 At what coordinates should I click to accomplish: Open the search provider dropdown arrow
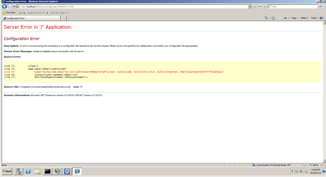click(324, 6)
